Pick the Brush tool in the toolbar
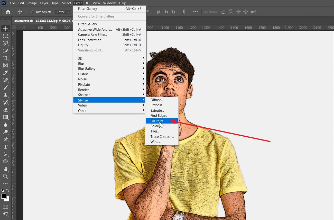This screenshot has width=334, height=220. [5, 88]
